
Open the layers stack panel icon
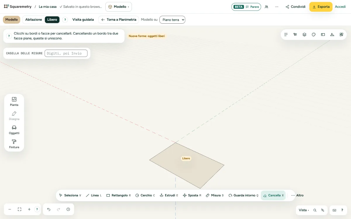[x=304, y=34]
